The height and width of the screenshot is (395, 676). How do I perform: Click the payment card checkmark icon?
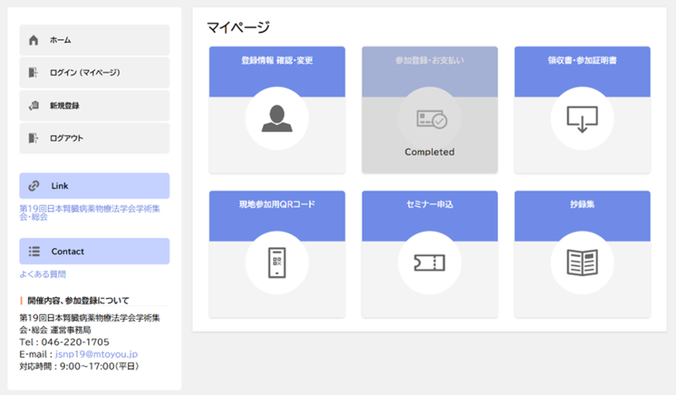click(432, 120)
